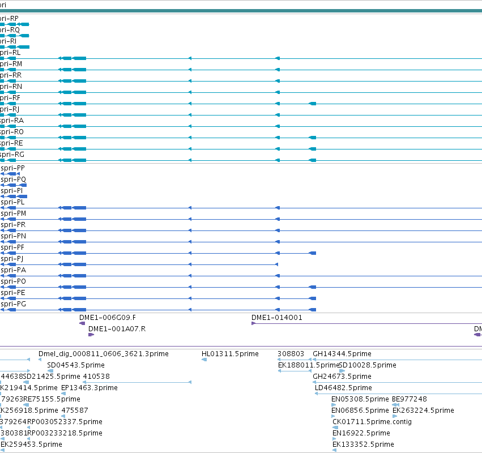Click the DME1-001A07.R purple arrow glyph

click(91, 335)
